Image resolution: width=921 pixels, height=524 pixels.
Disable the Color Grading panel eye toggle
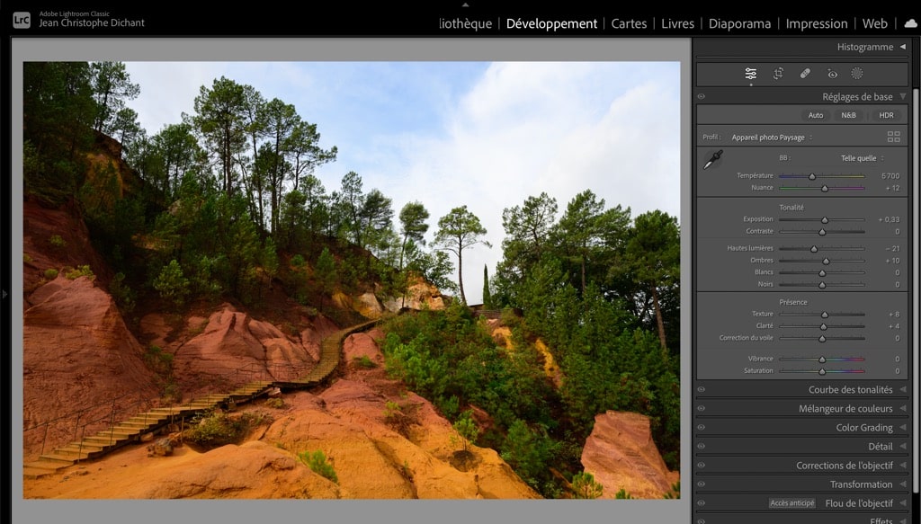[702, 428]
